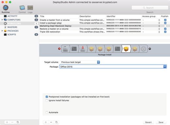Select the disk task at the workflow start
Image resolution: width=170 pixels, height=125 pixels.
(x=65, y=49)
